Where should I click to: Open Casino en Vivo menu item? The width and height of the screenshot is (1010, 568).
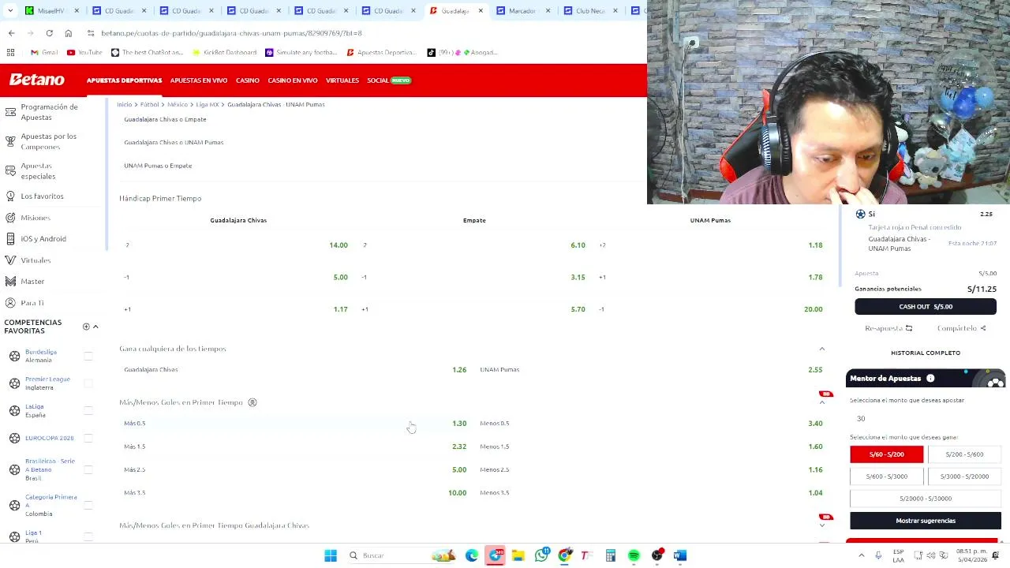pos(293,80)
